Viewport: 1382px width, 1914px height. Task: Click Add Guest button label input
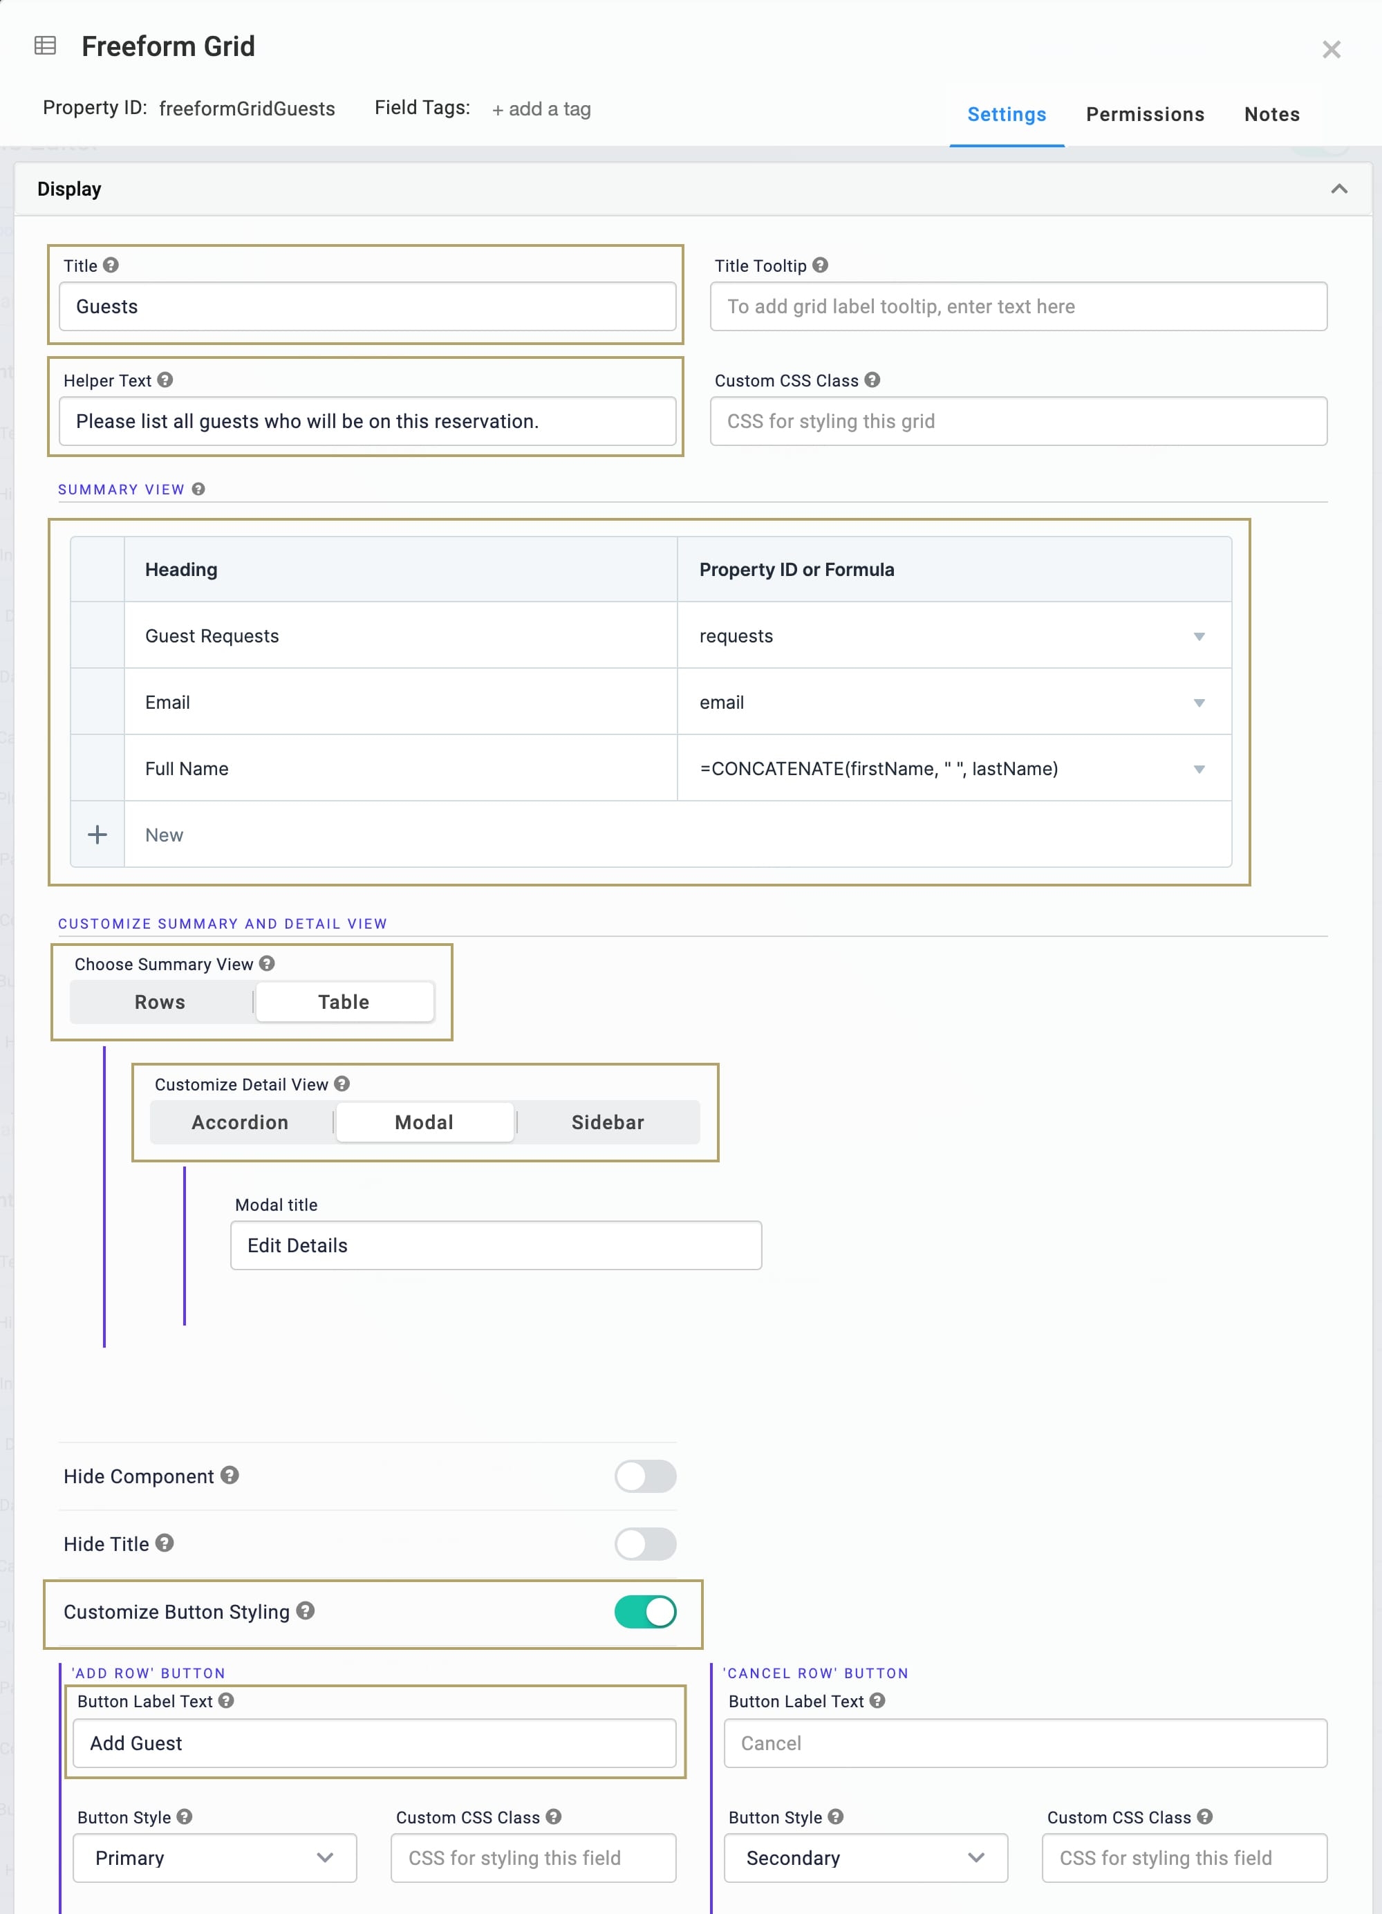point(375,1743)
